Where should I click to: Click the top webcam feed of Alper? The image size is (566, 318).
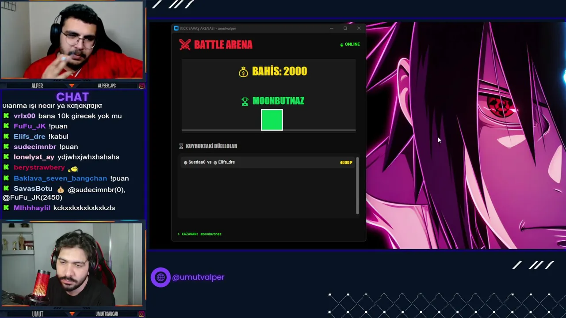72,40
